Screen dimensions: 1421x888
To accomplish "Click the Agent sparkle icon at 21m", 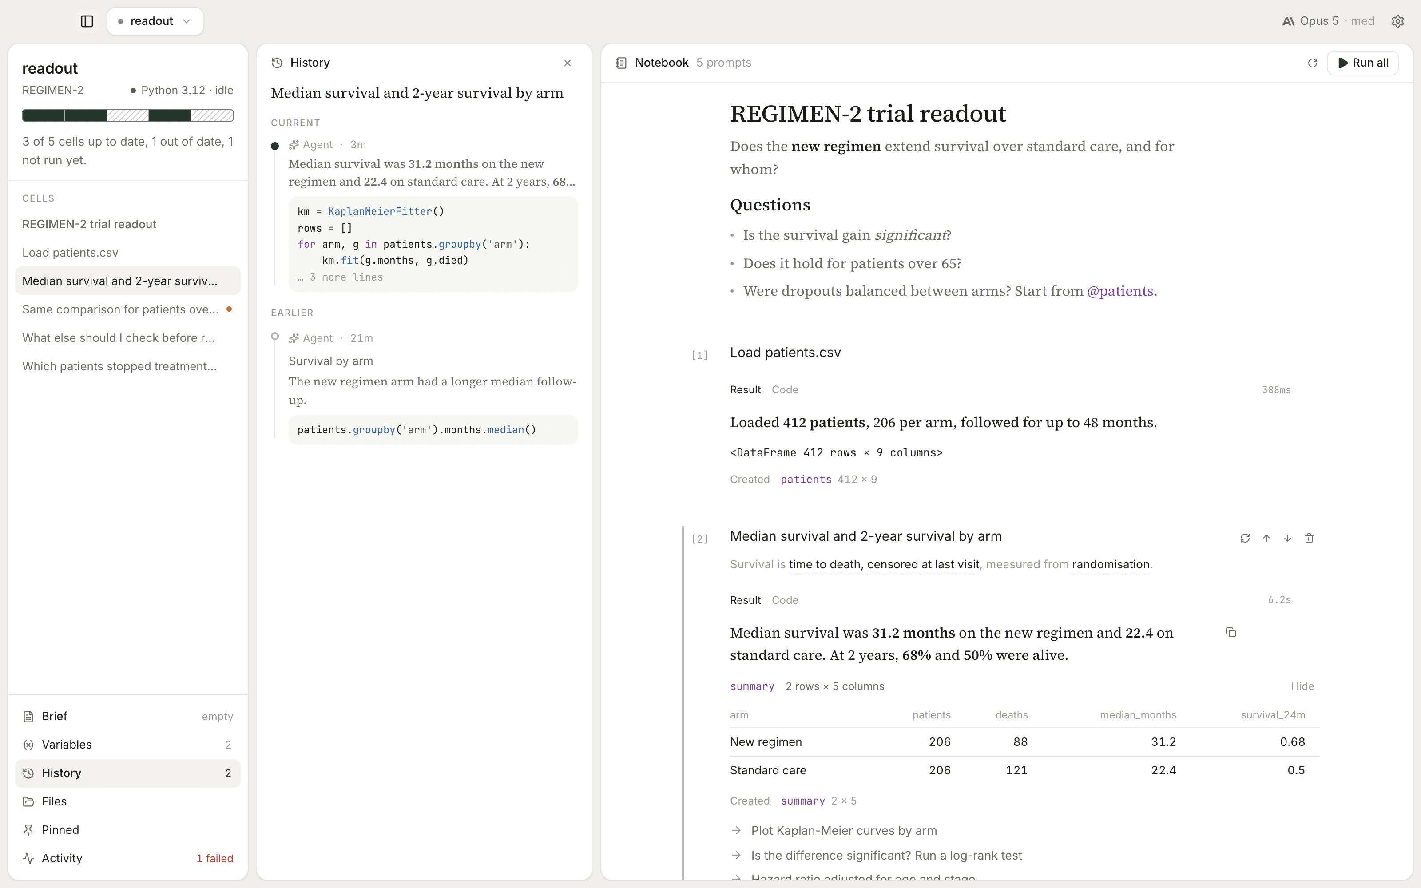I will coord(294,338).
